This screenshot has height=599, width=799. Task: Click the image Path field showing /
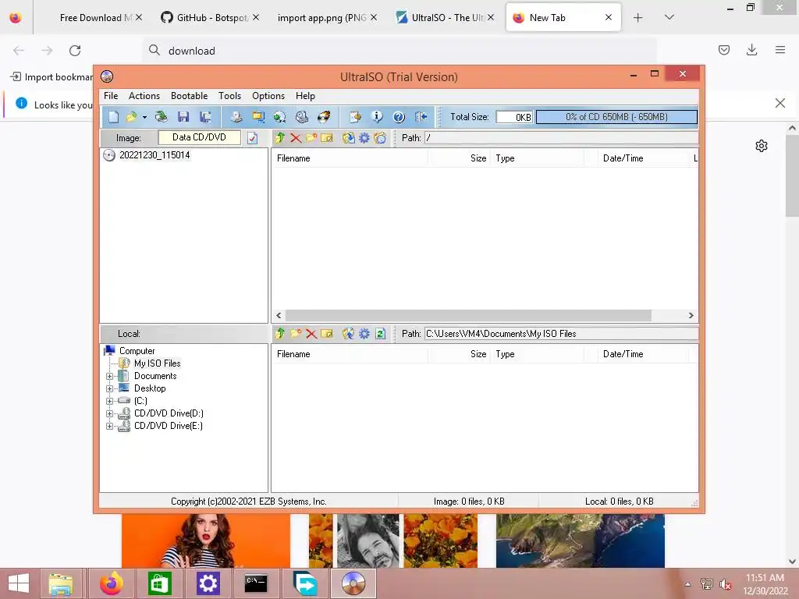[561, 138]
